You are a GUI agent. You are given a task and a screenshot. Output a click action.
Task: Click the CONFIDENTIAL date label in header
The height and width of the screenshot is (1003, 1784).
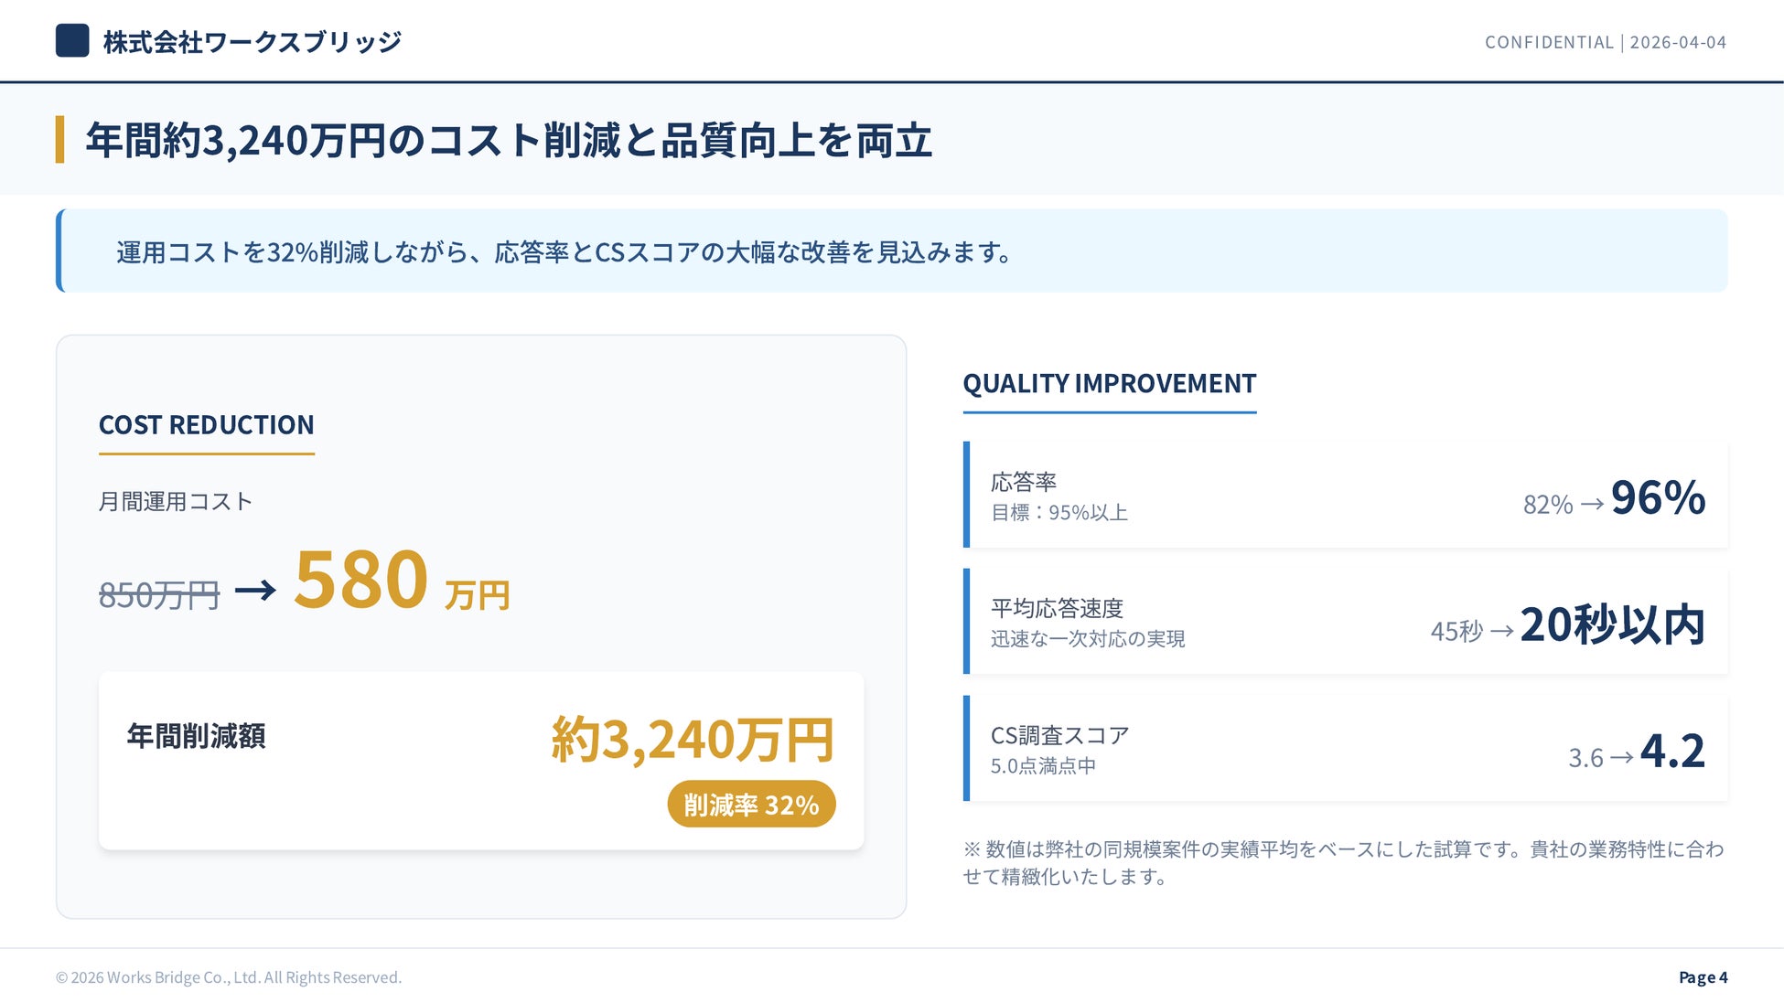tap(1605, 42)
